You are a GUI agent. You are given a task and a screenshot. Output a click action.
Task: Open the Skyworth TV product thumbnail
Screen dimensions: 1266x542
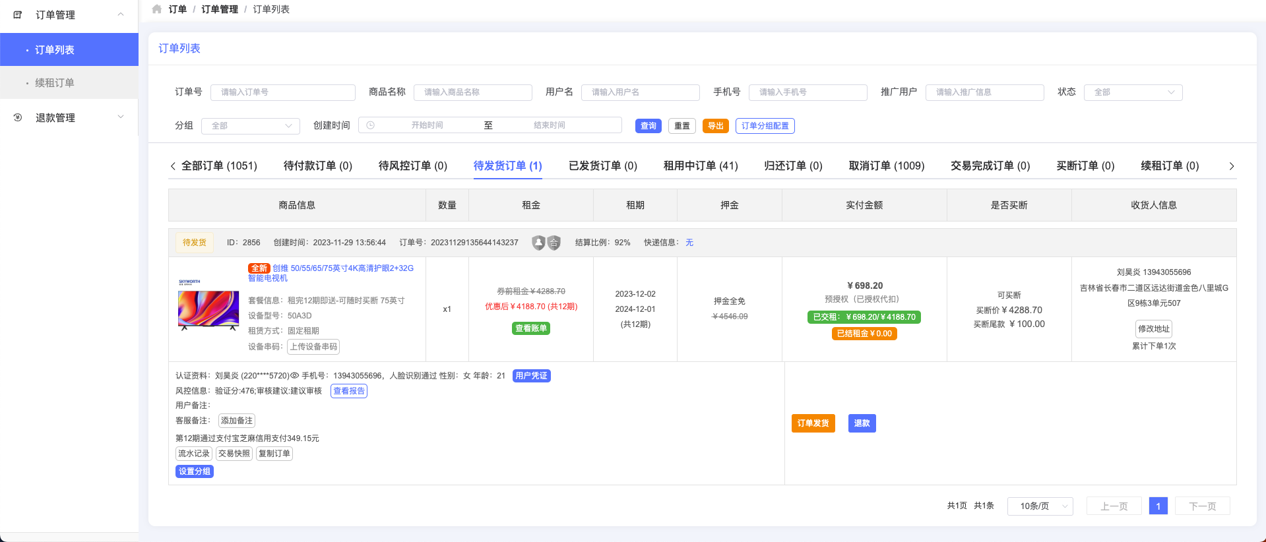pos(208,305)
